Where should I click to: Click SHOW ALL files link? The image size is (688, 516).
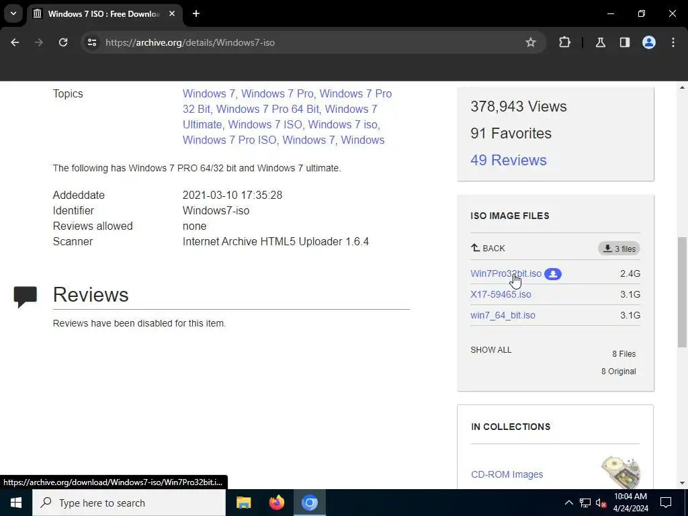tap(491, 349)
